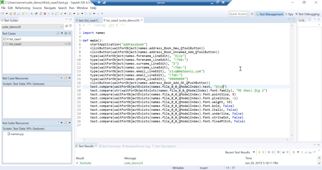This screenshot has height=170, width=322.
Task: Open Test Case Resources view menu arrow
Action: 70,78
